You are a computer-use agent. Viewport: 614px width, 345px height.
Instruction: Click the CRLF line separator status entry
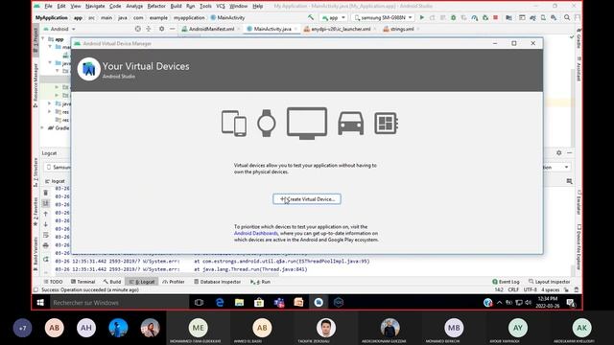pos(513,289)
